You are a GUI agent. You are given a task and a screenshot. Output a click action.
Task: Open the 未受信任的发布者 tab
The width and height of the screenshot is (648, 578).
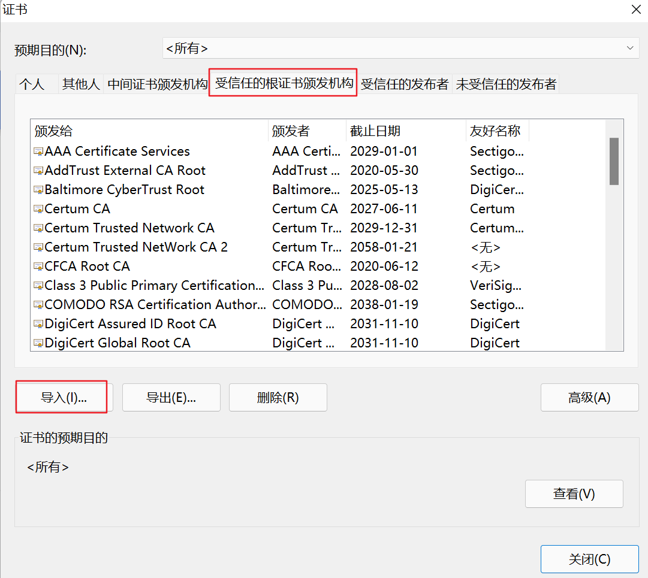pos(506,84)
